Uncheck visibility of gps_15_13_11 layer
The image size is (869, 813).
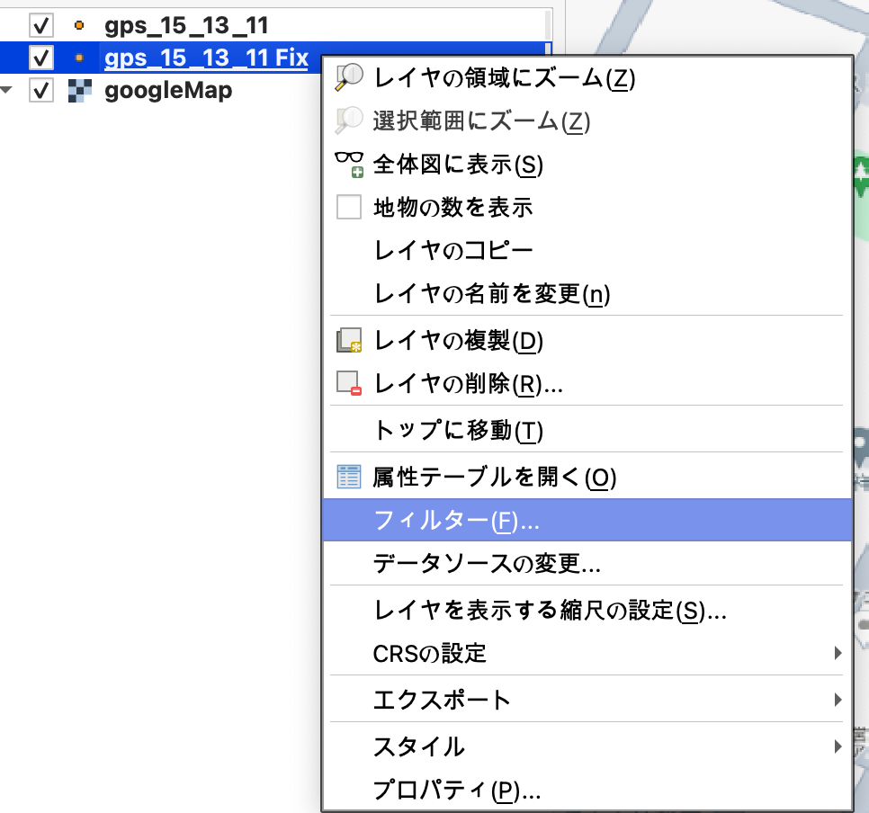[x=41, y=25]
